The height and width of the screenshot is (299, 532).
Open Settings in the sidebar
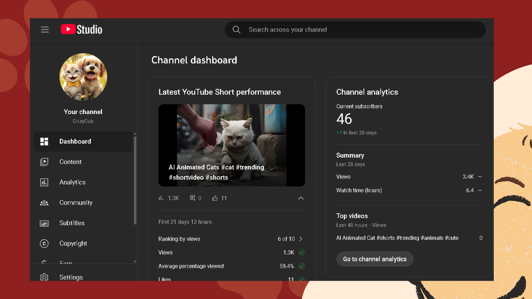(x=83, y=277)
